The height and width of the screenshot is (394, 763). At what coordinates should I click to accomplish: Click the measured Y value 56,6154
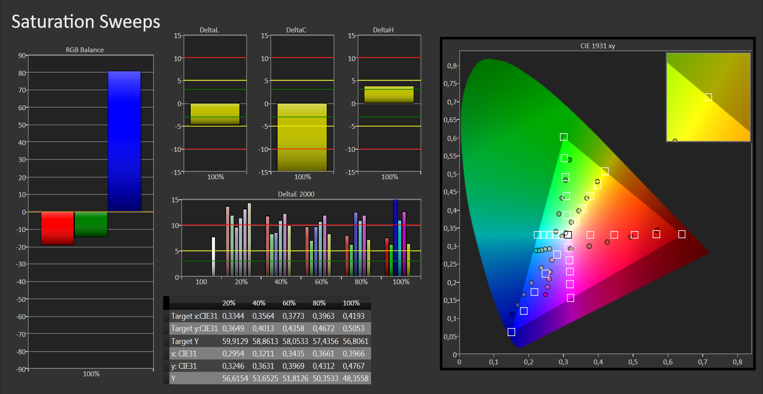(235, 379)
